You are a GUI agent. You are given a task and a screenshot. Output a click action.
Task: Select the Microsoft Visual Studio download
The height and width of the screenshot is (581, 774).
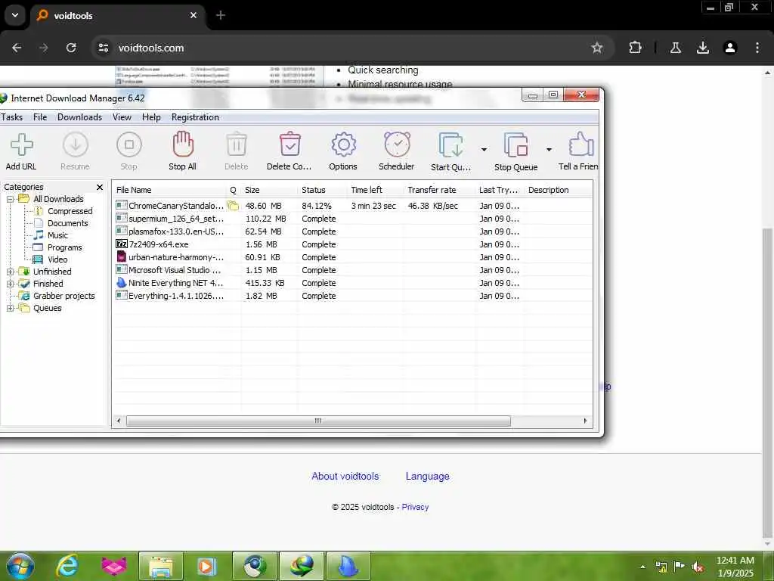tap(352, 270)
